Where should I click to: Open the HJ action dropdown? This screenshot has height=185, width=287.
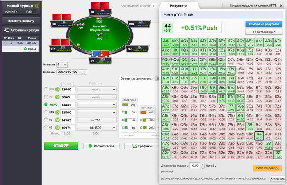coord(97,97)
